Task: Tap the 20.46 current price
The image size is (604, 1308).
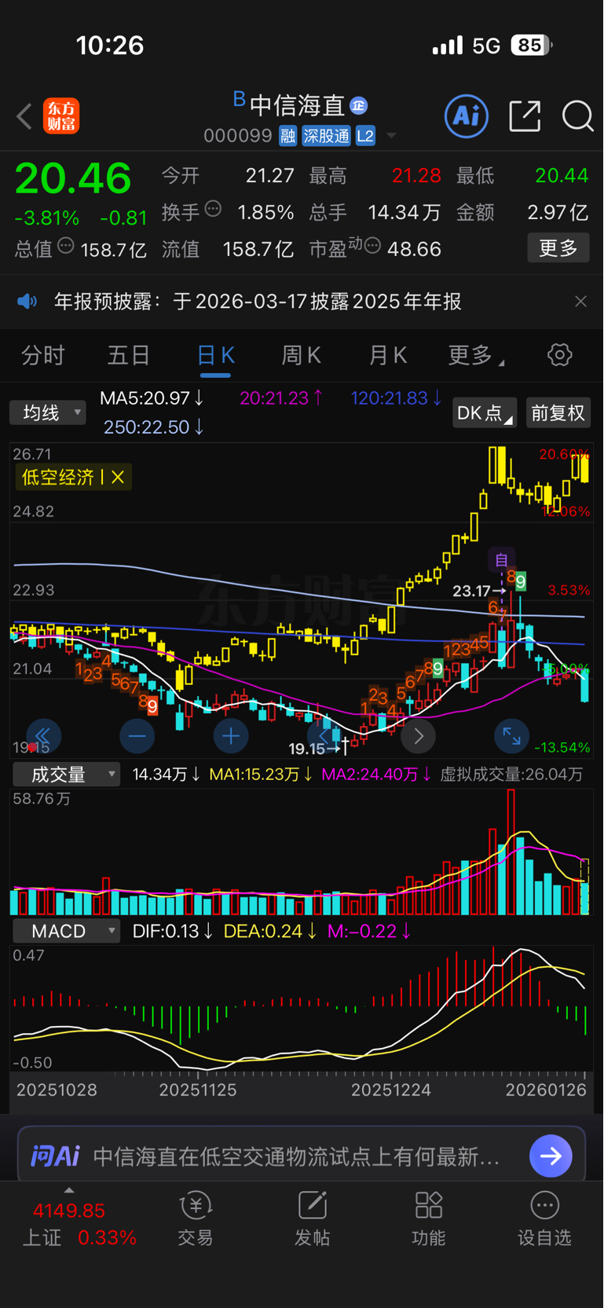Action: [73, 178]
